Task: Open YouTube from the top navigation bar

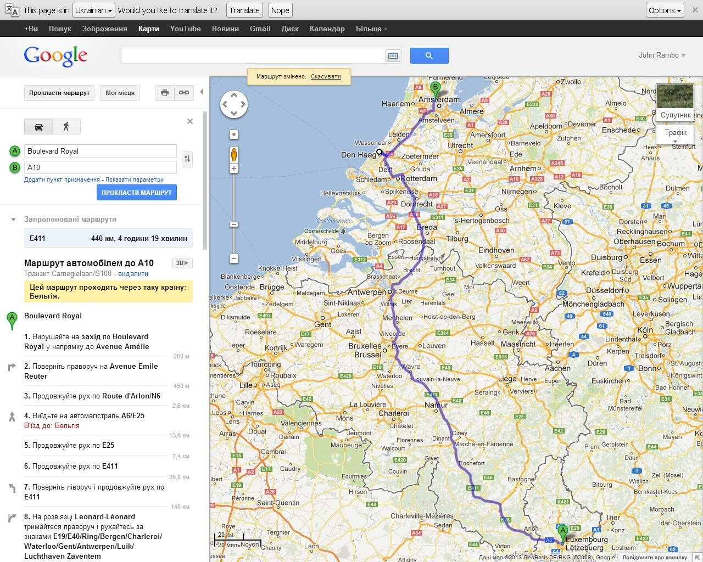Action: click(x=185, y=29)
